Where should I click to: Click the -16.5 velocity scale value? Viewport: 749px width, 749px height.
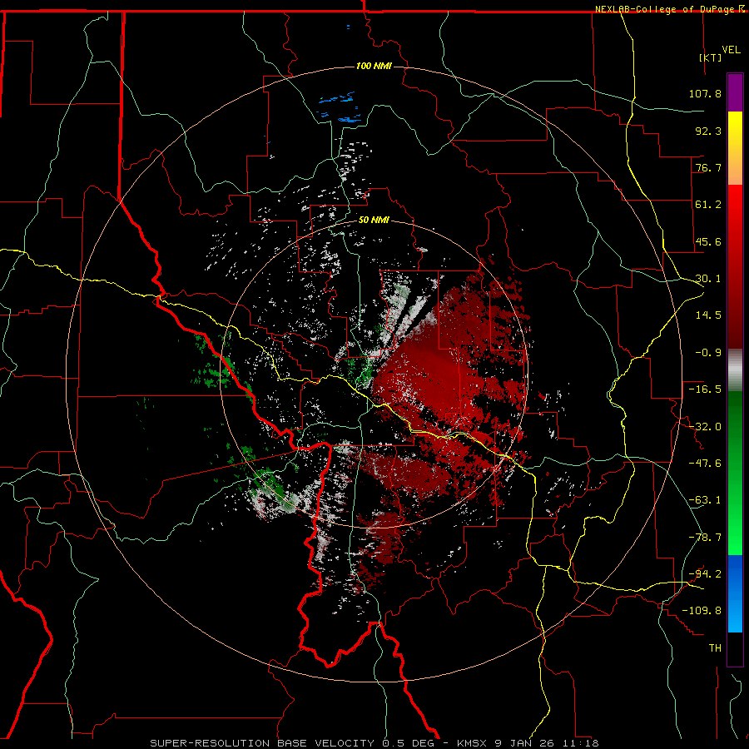[705, 389]
